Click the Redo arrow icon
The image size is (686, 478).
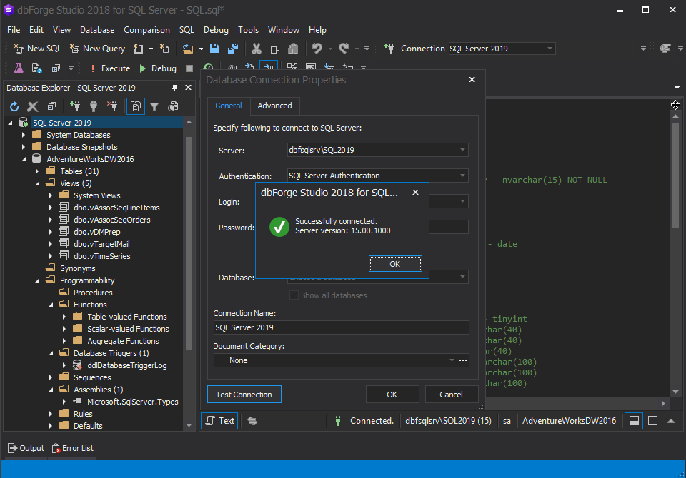pos(344,49)
